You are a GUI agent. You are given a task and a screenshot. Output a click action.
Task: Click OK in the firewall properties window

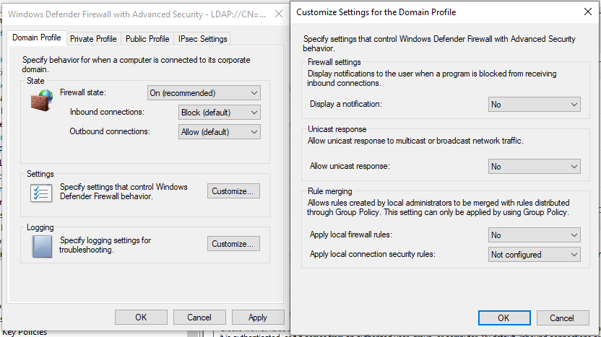click(x=141, y=318)
